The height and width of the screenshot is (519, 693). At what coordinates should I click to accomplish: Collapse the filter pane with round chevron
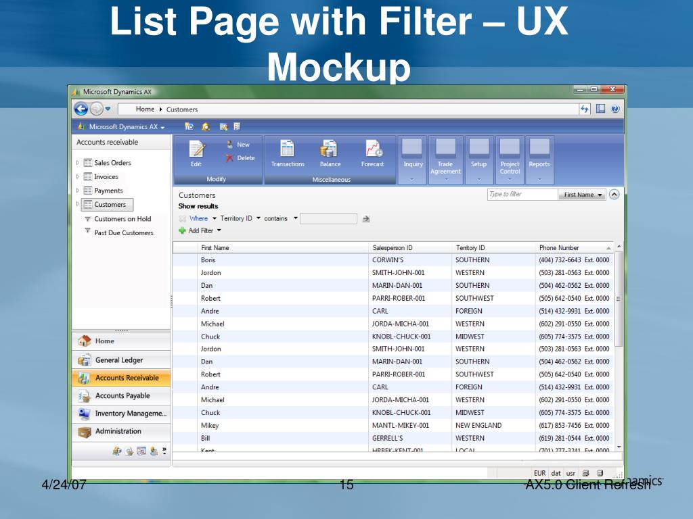click(614, 194)
